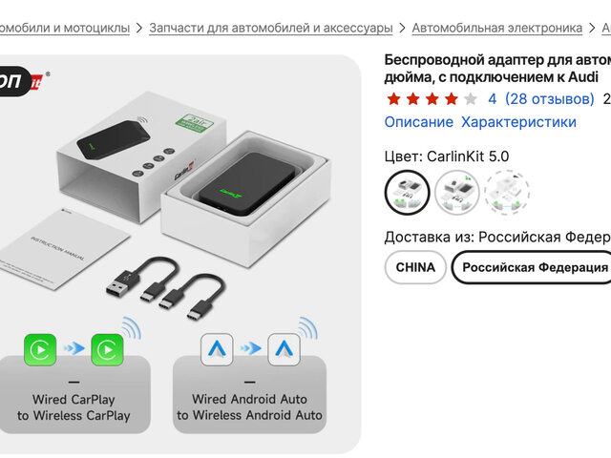Pick the dashed unavailable third variant thumbnail
The width and height of the screenshot is (611, 458).
(507, 193)
